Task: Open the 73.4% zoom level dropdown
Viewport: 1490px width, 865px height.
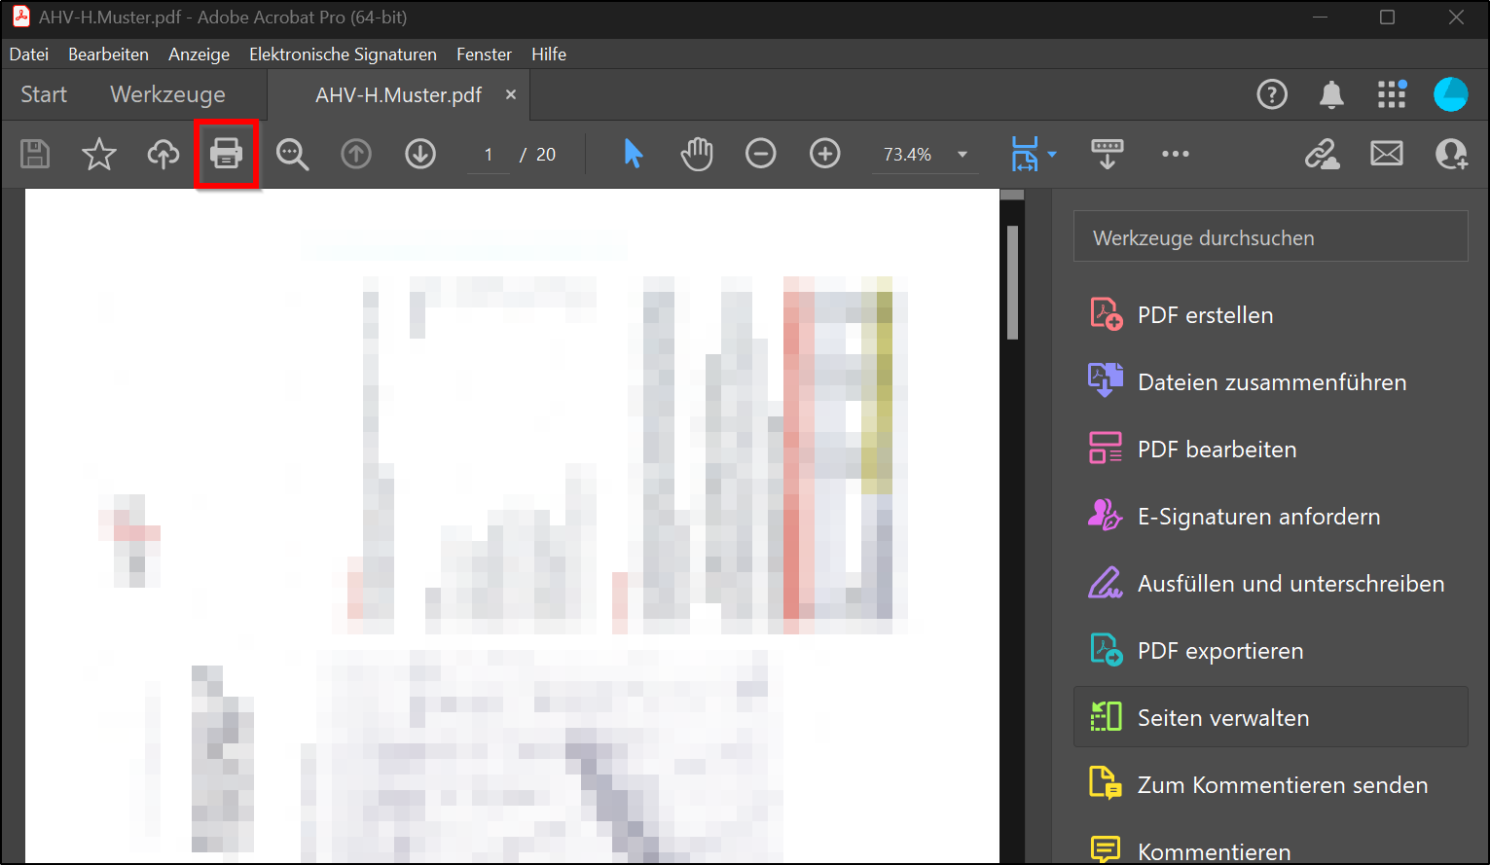Action: pos(963,155)
